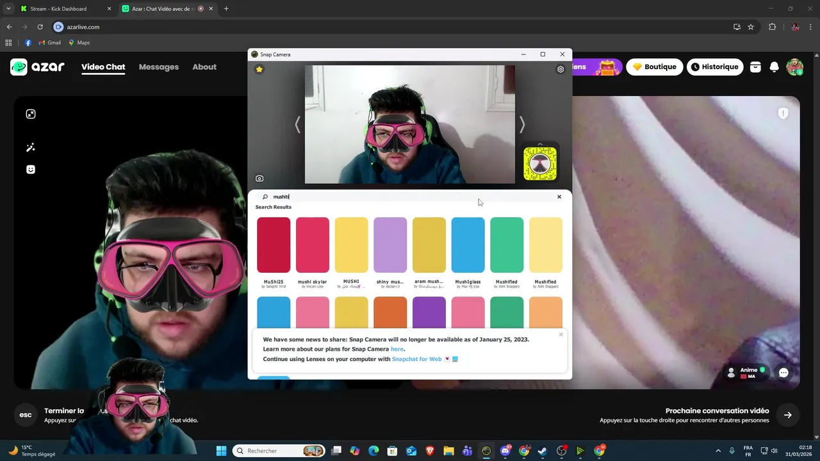Open Discord from taskbar
Screen dimensions: 820x461
(x=505, y=451)
